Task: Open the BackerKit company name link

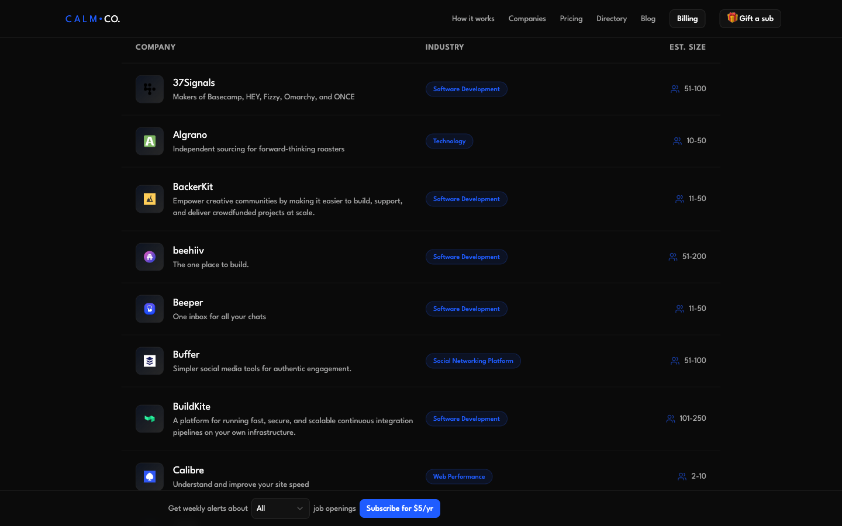Action: [x=193, y=186]
